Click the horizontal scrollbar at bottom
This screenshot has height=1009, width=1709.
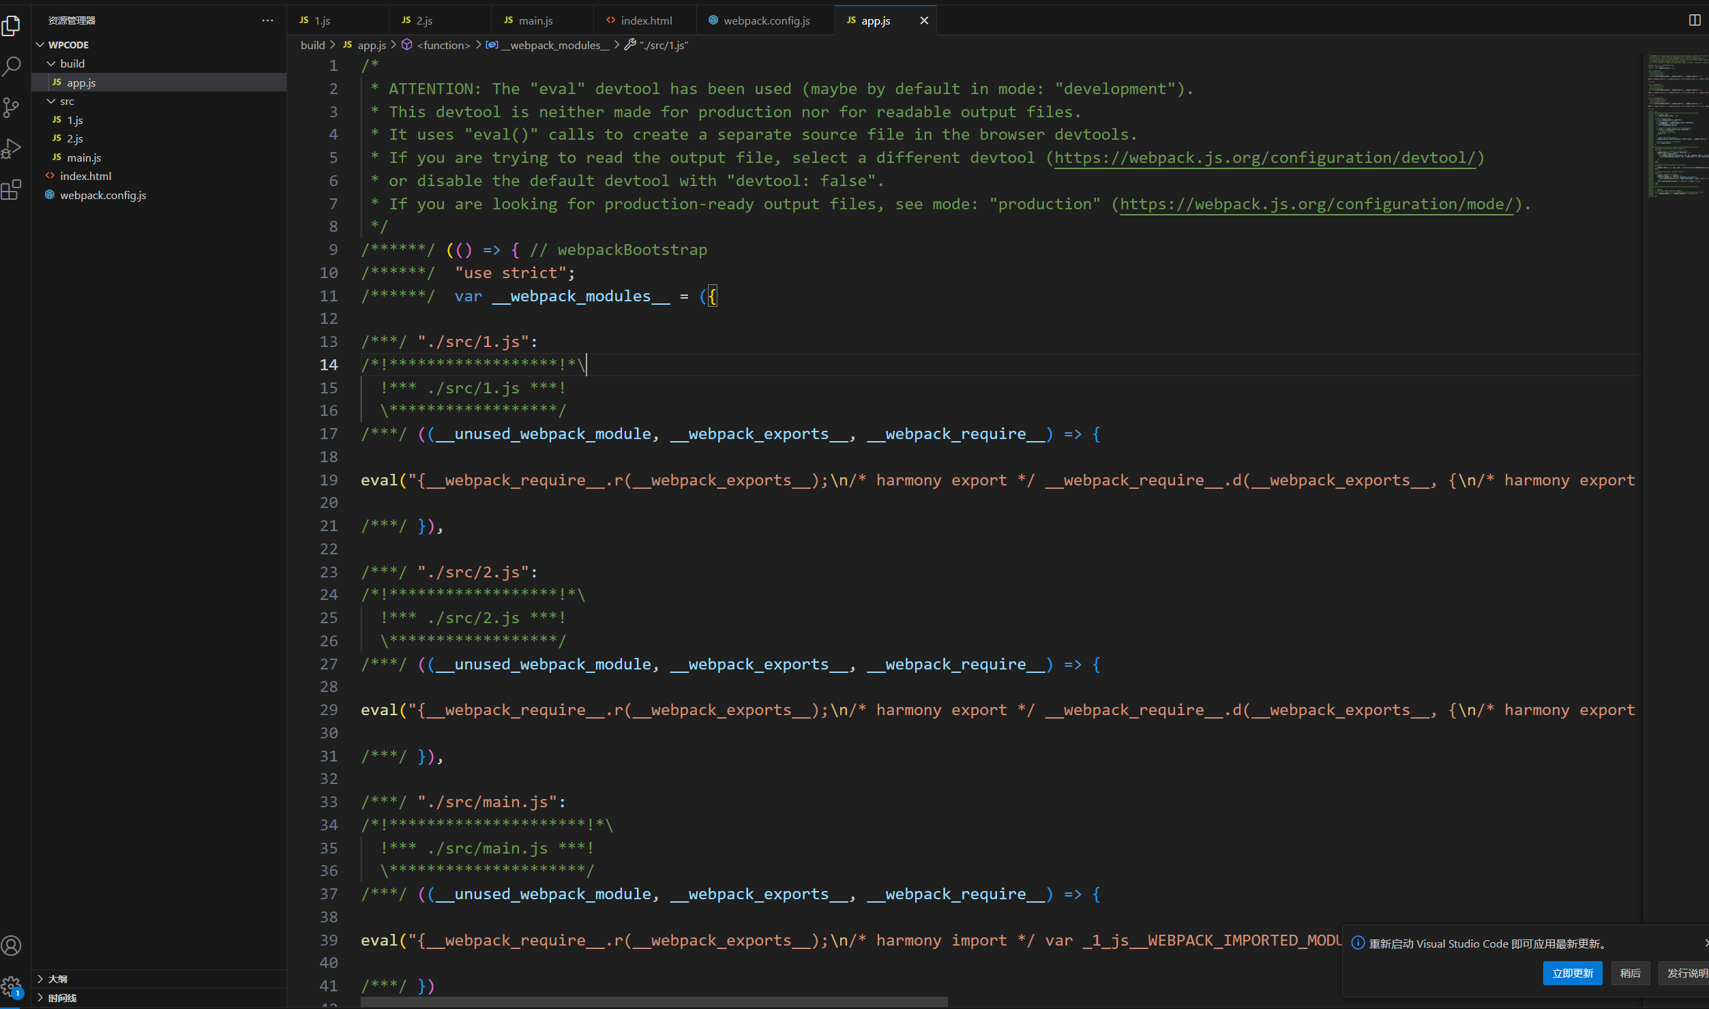653,1002
